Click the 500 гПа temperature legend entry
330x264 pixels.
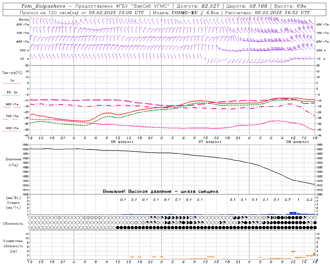(12, 128)
